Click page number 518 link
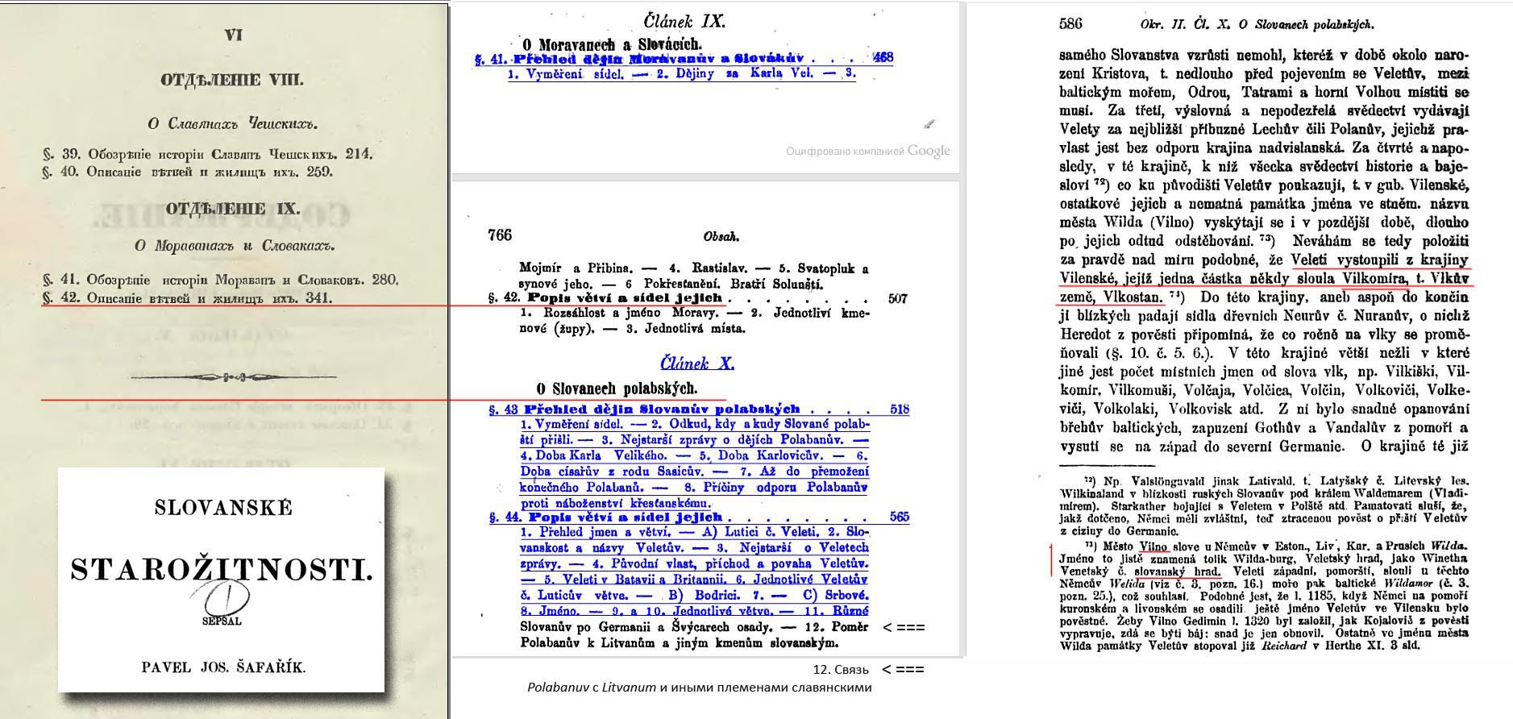This screenshot has width=1513, height=719. 899,409
